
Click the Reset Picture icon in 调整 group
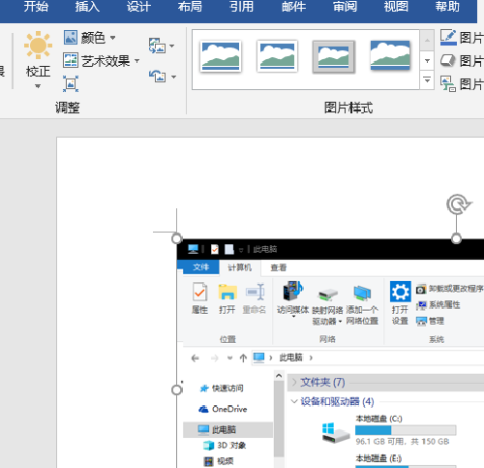157,77
